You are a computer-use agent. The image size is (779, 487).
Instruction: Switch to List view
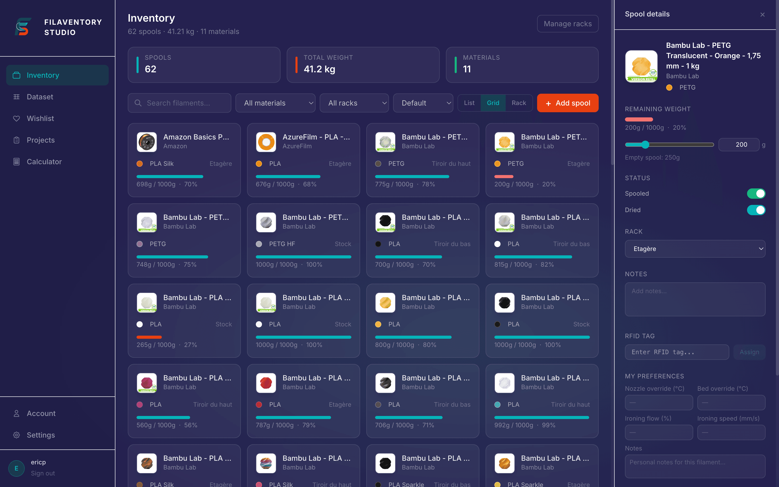coord(469,103)
